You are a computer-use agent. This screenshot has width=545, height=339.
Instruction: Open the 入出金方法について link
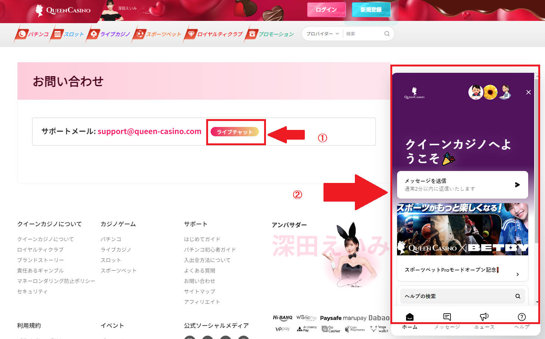pos(207,260)
